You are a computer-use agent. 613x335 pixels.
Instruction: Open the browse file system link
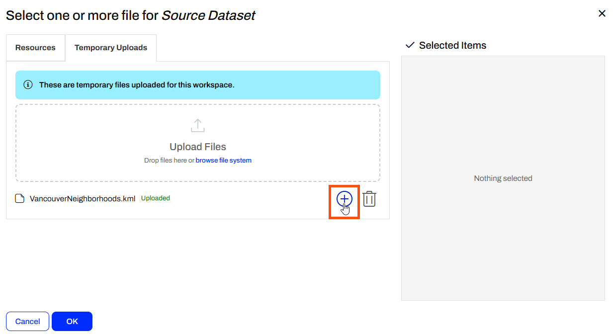tap(223, 161)
